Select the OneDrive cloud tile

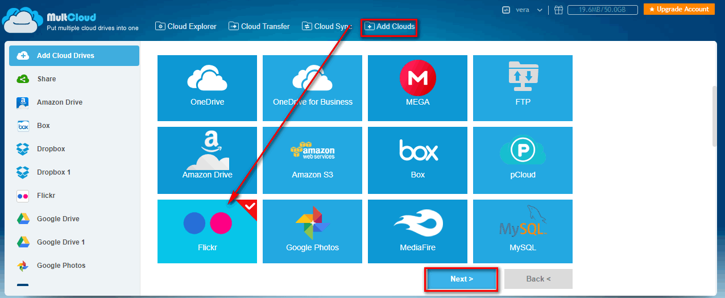tap(207, 88)
